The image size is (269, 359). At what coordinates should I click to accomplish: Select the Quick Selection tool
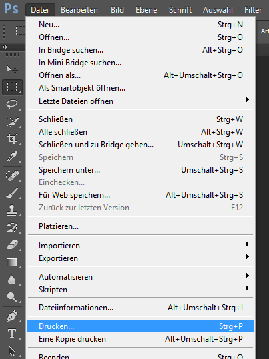(x=12, y=122)
